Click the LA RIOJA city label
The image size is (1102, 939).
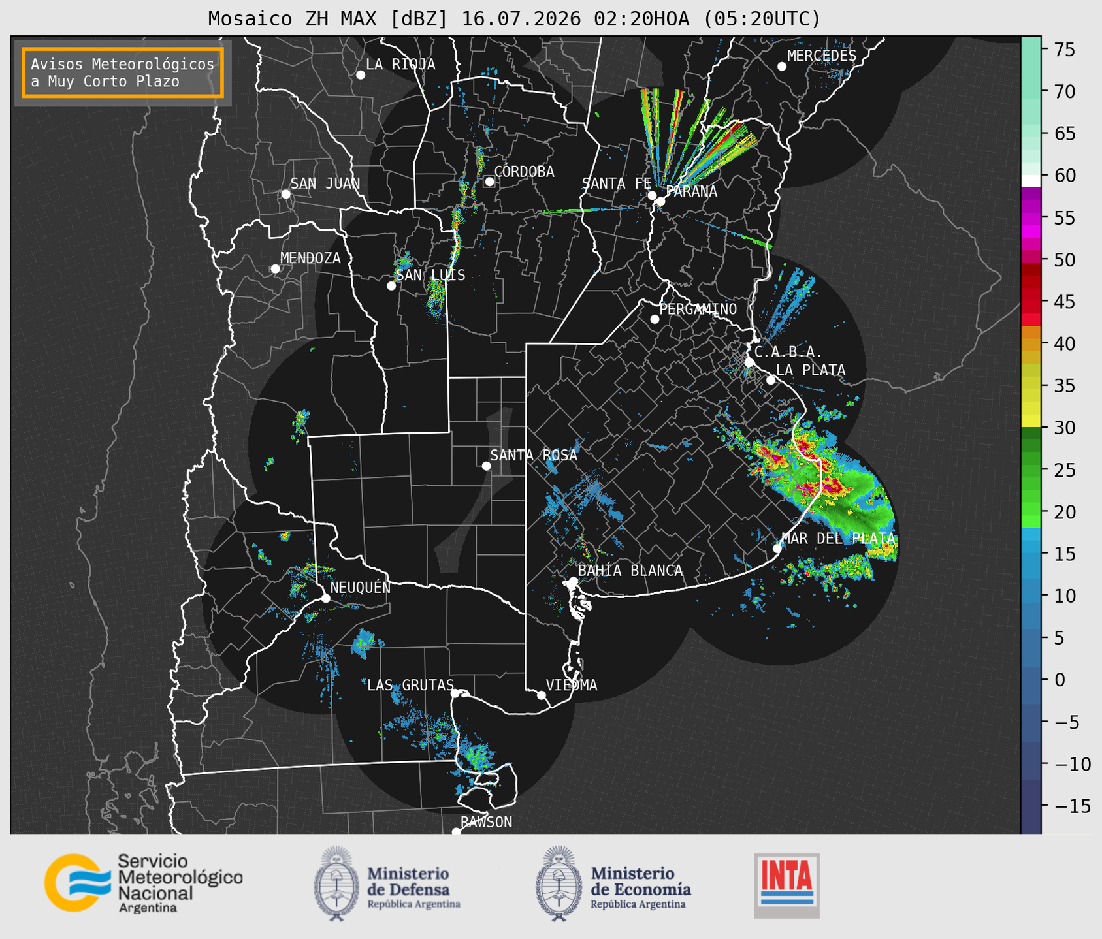[400, 64]
